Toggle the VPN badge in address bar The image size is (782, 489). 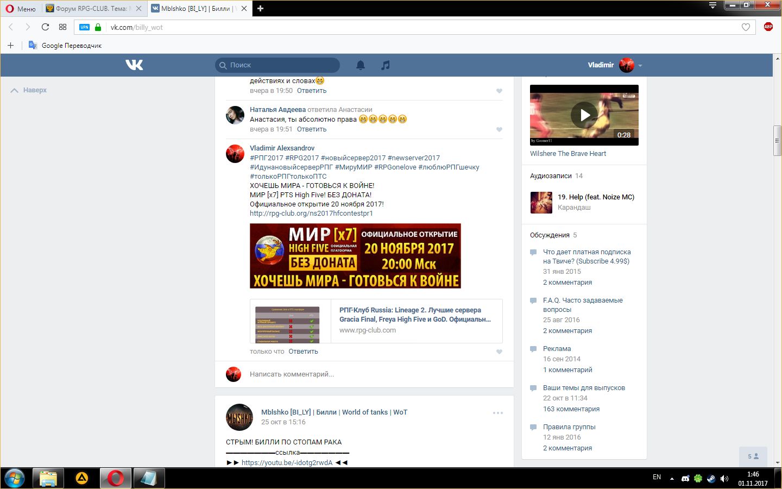click(x=84, y=27)
